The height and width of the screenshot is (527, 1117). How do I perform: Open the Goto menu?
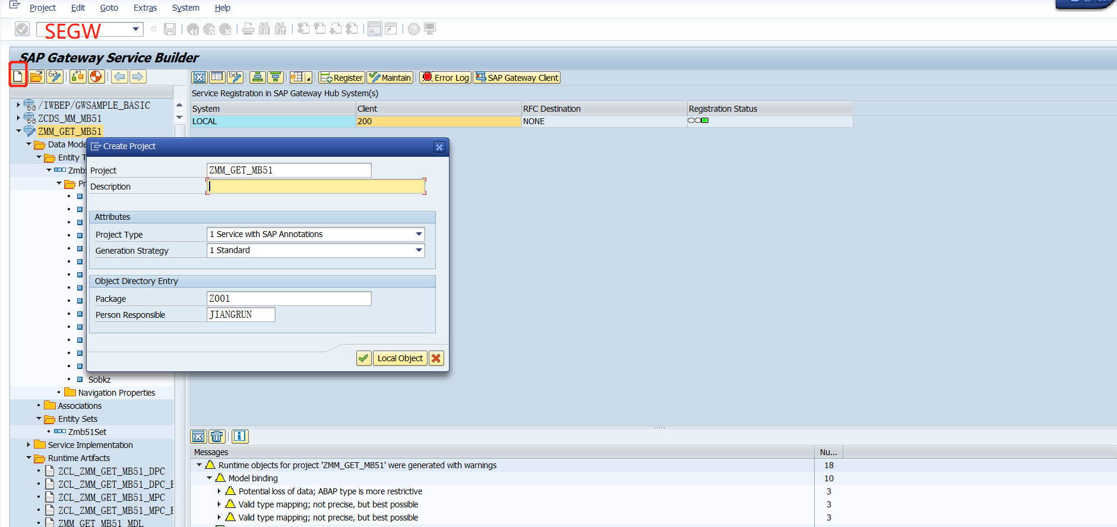click(109, 8)
